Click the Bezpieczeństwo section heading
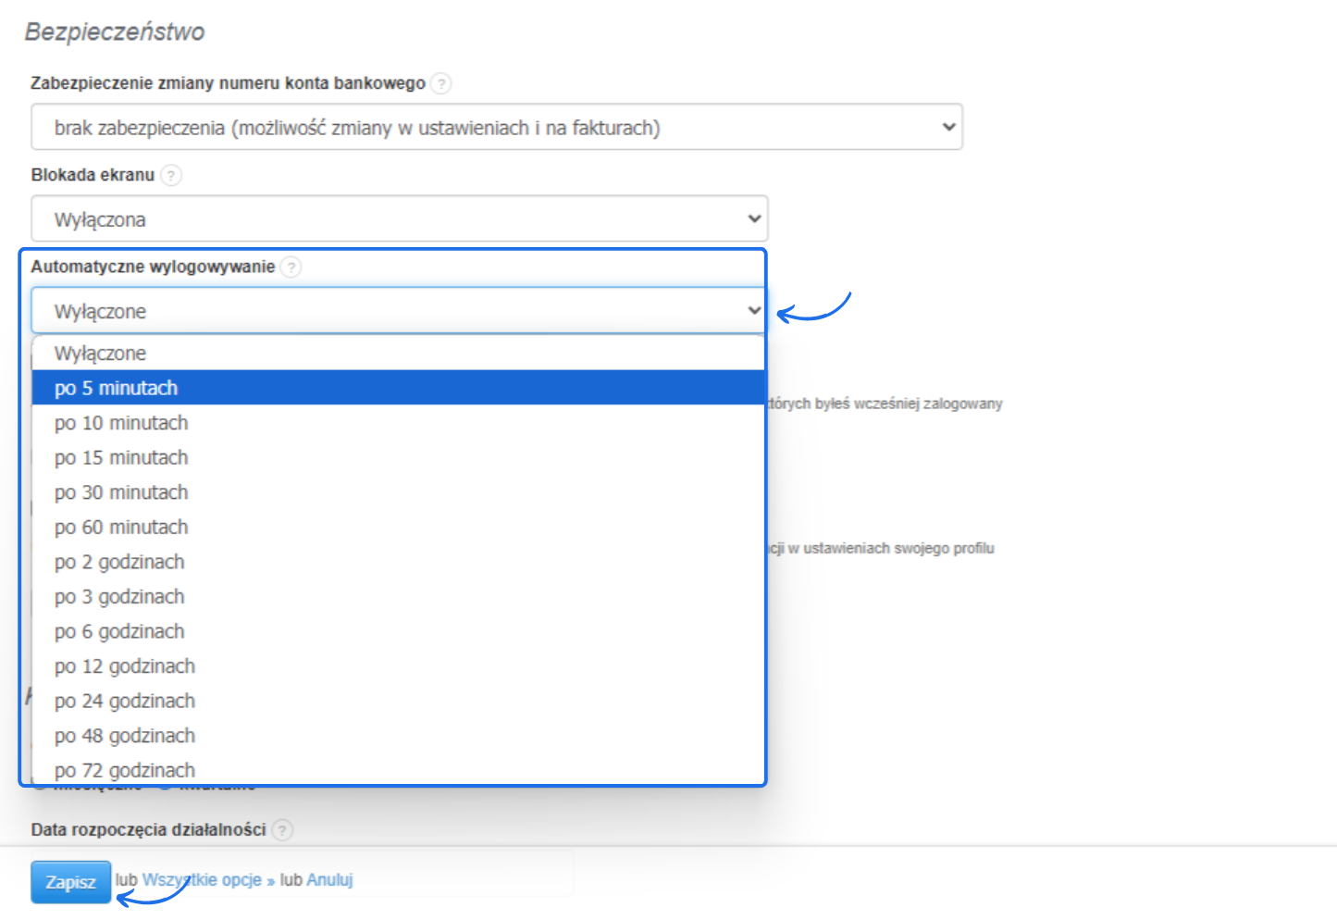1337x920 pixels. pyautogui.click(x=115, y=31)
